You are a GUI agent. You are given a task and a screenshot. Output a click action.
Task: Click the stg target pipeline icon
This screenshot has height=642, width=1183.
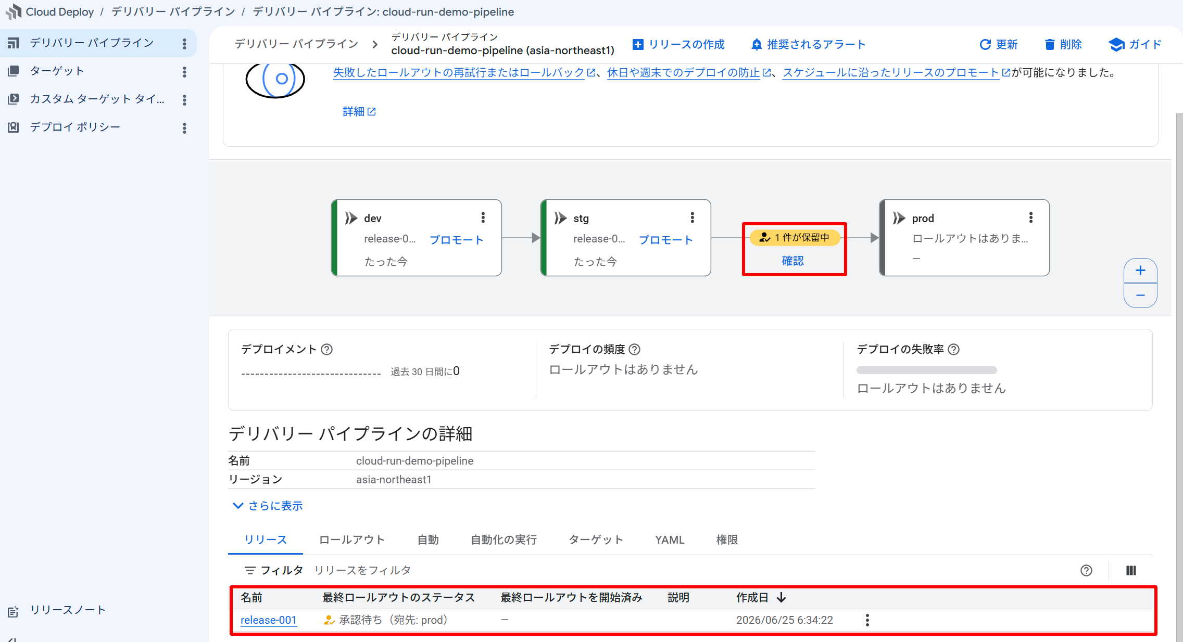tap(561, 218)
